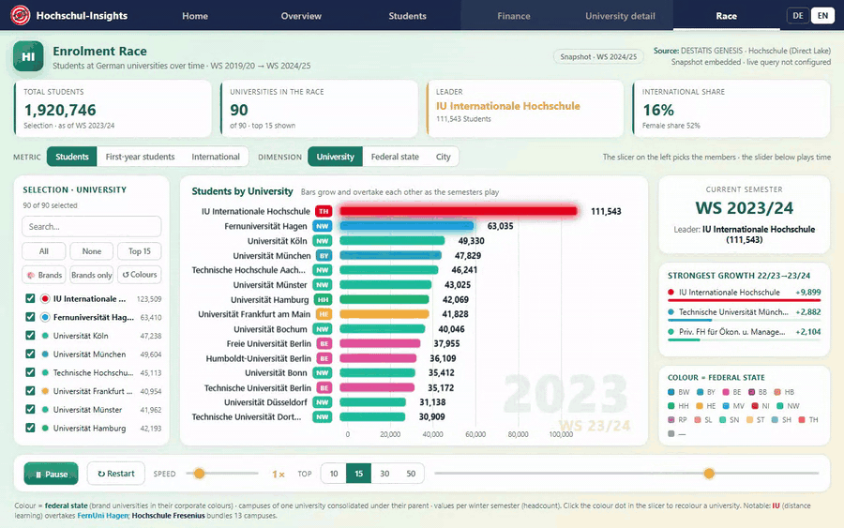
Task: Click the Hochschul-Insights logo icon
Action: point(21,15)
